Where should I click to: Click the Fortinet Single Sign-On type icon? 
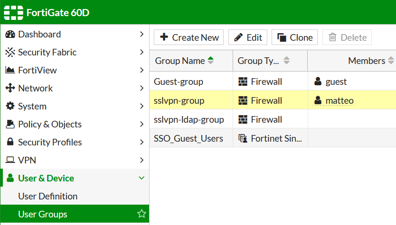(243, 138)
